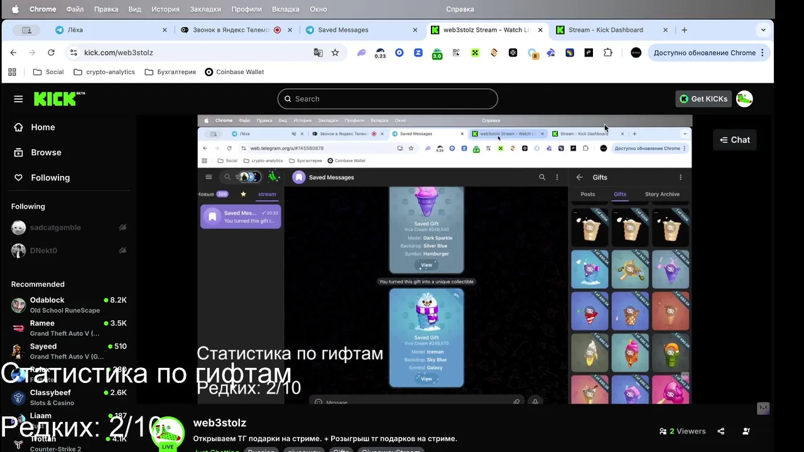Open the Apple menu

coord(15,9)
